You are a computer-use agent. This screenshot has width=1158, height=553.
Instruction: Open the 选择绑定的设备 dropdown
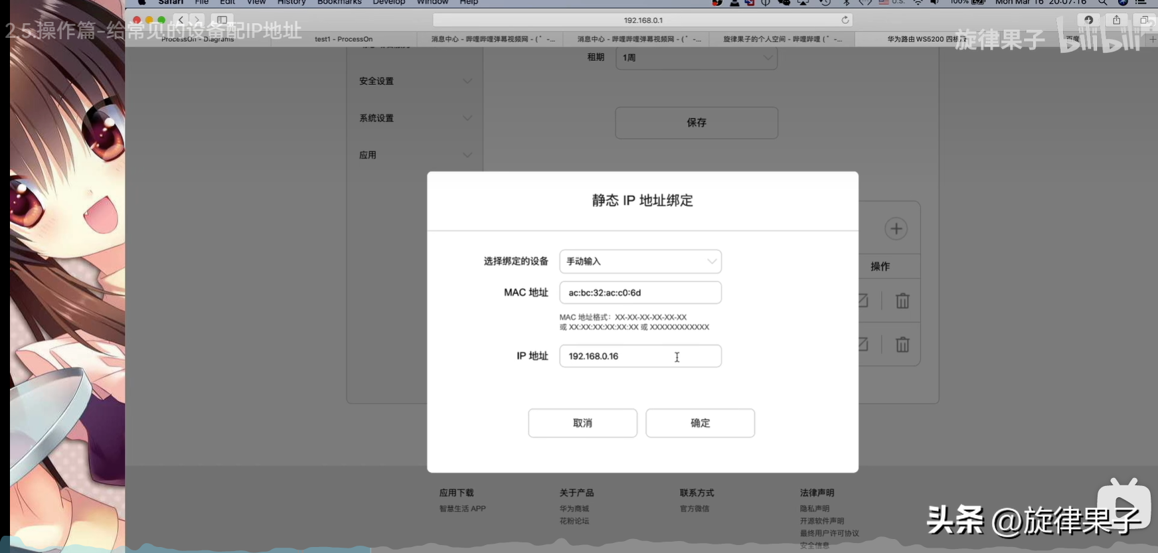tap(640, 262)
